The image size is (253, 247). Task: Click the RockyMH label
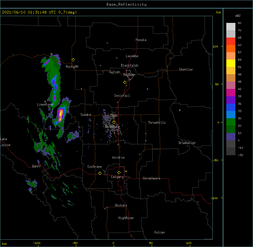(x=72, y=67)
